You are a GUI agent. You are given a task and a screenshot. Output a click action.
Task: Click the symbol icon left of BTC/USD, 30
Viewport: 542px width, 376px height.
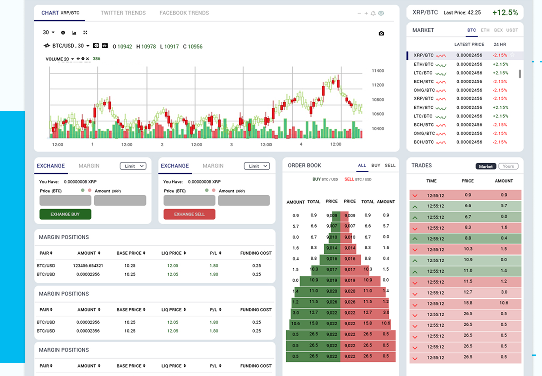[x=47, y=46]
